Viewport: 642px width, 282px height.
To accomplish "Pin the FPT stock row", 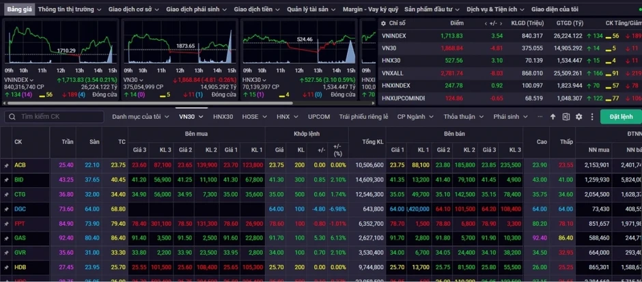I will 6,224.
